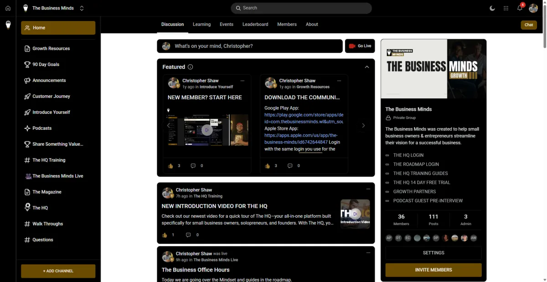Viewport: 547px width, 282px height.
Task: Like the NEW MEMBER START HERE post
Action: (171, 166)
